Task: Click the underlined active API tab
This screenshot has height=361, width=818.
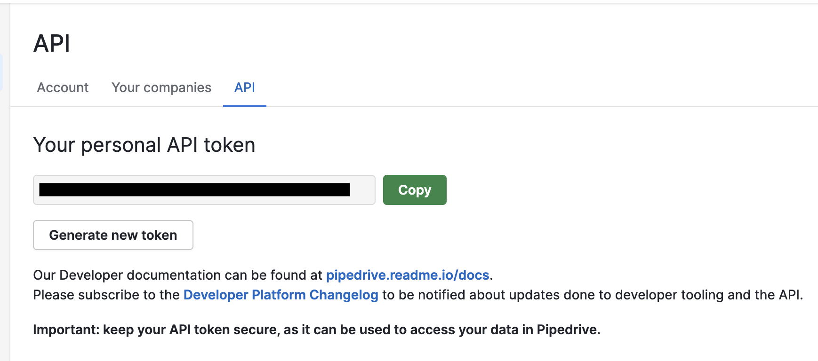Action: coord(244,87)
